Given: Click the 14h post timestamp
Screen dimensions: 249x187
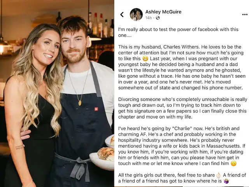Looking at the screenshot, I should pyautogui.click(x=149, y=18).
